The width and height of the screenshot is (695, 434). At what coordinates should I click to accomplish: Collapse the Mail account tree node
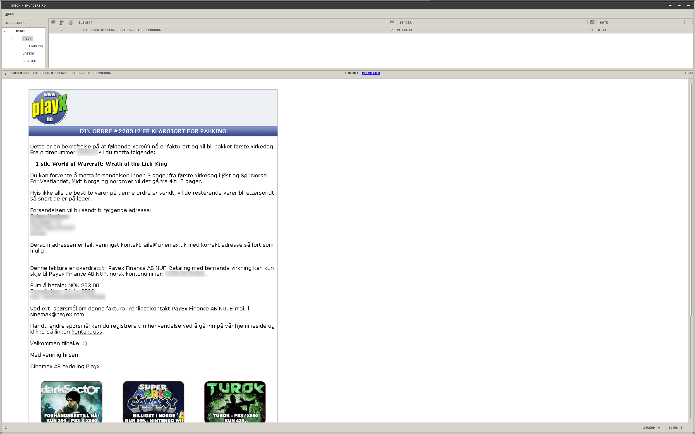pyautogui.click(x=5, y=31)
